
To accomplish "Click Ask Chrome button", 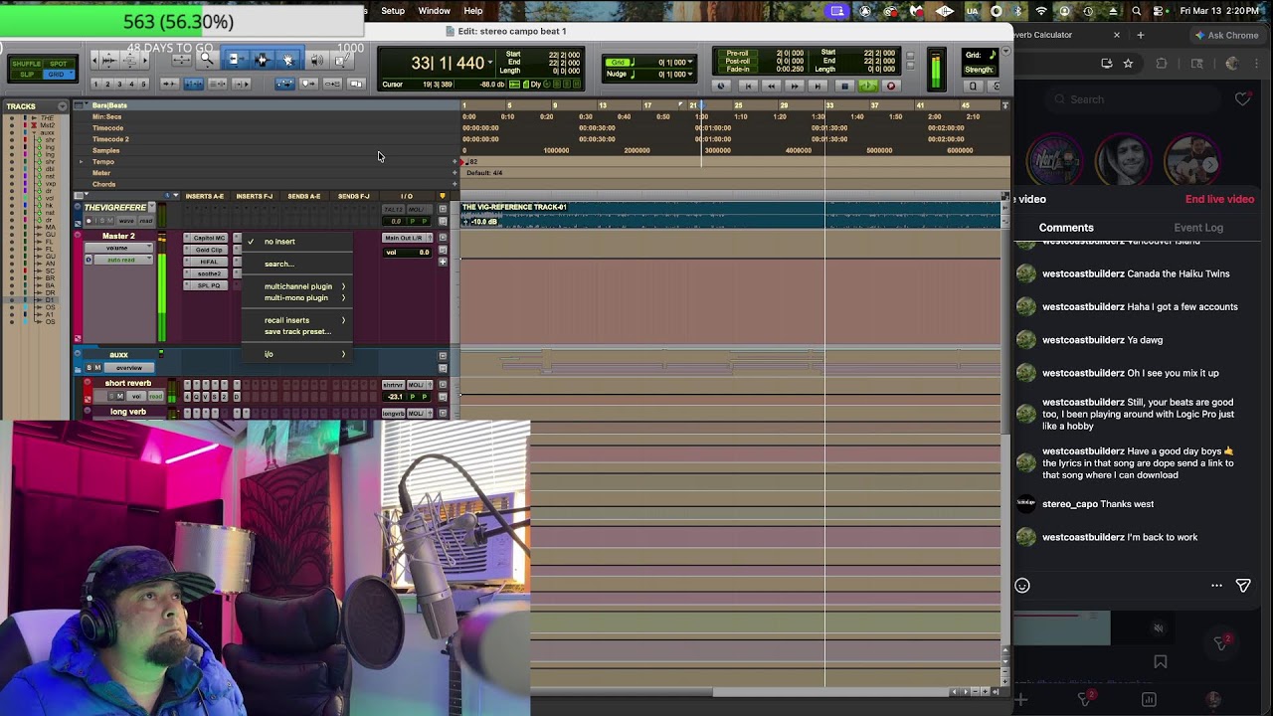I will 1226,35.
